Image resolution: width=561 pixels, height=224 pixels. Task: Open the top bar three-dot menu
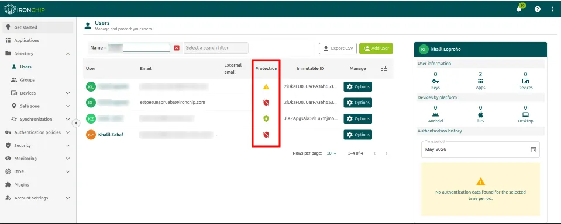pos(553,9)
